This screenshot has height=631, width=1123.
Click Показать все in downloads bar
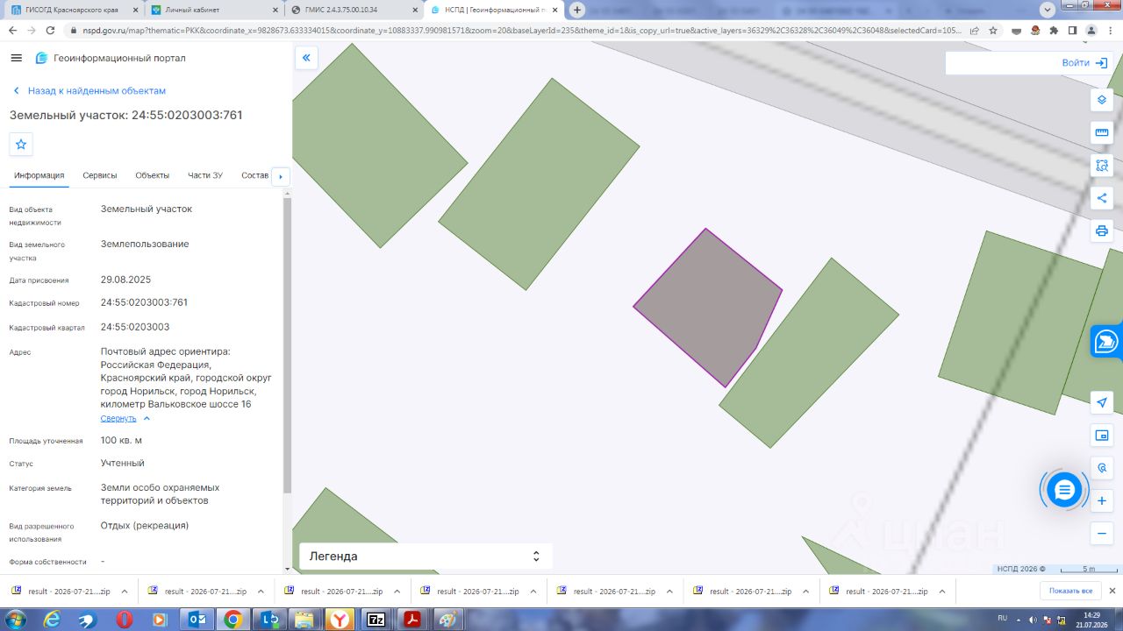click(x=1070, y=592)
